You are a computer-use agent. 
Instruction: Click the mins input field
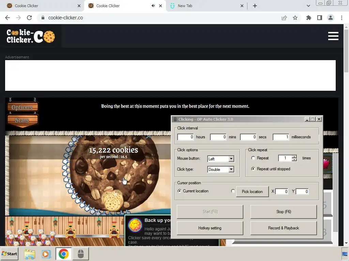[218, 137]
